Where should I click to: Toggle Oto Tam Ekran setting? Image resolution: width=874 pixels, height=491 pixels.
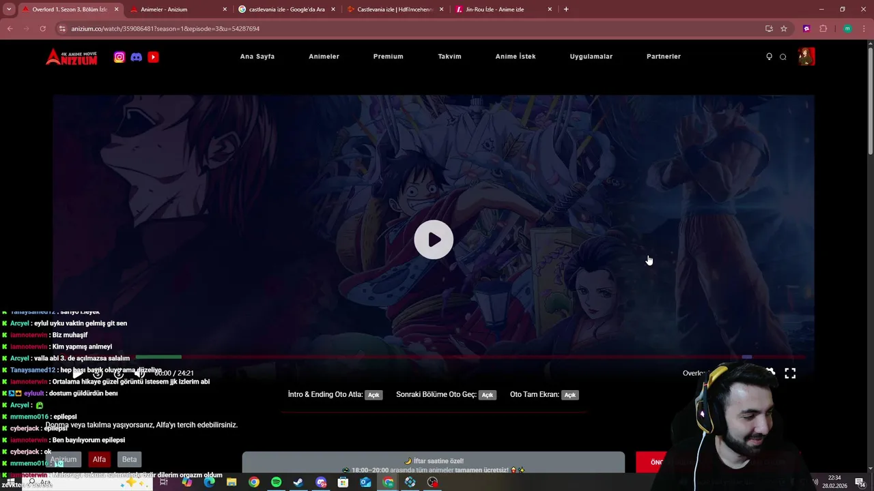(570, 395)
